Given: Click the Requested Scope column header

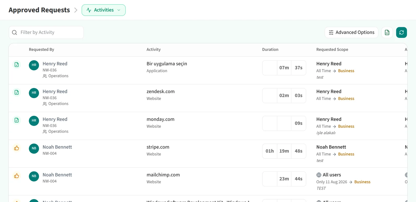Looking at the screenshot, I should tap(332, 50).
